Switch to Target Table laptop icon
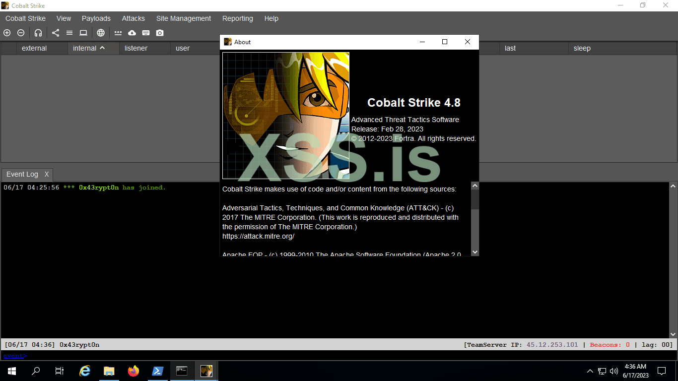The image size is (678, 381). pyautogui.click(x=83, y=33)
